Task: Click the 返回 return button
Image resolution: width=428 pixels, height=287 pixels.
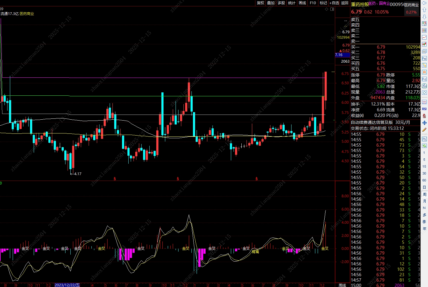Action: [x=345, y=3]
